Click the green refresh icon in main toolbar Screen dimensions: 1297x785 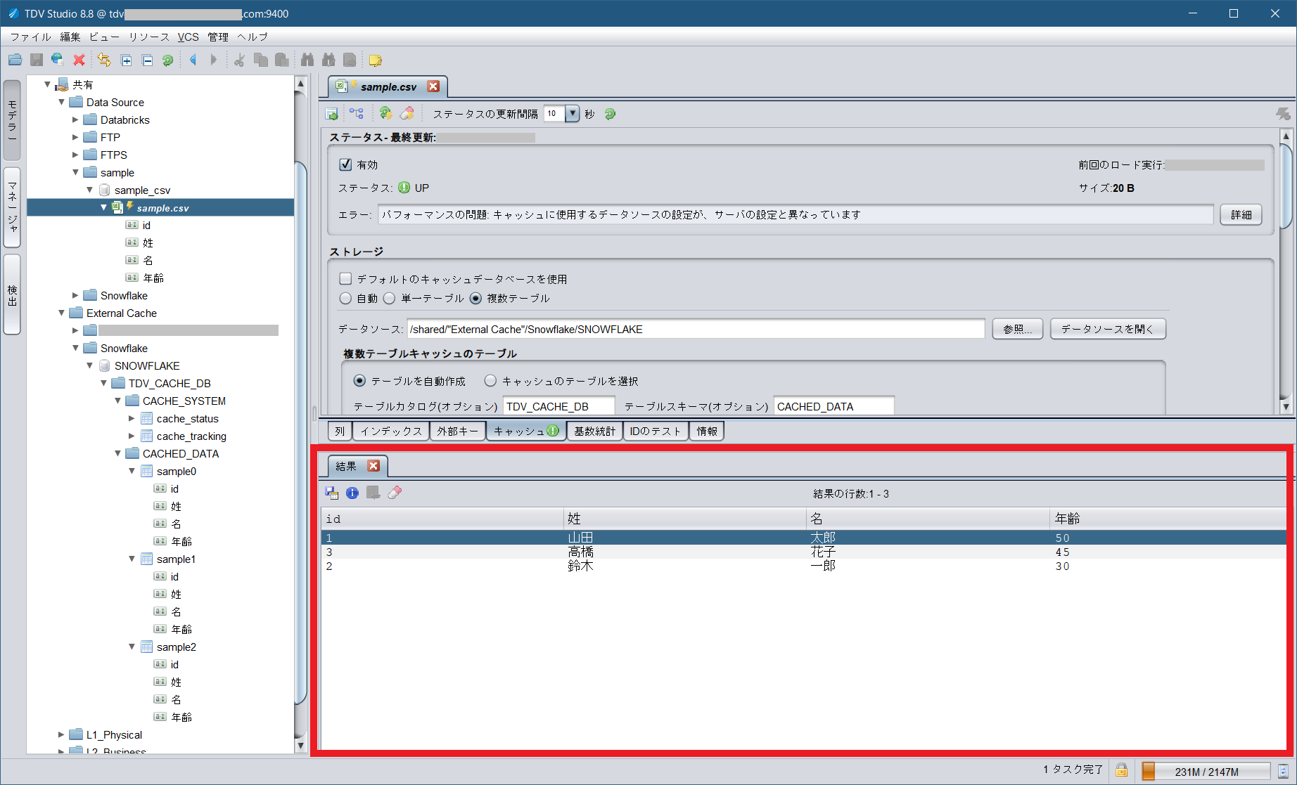[x=167, y=60]
